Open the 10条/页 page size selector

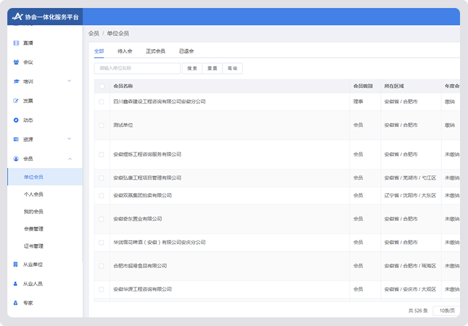446,311
